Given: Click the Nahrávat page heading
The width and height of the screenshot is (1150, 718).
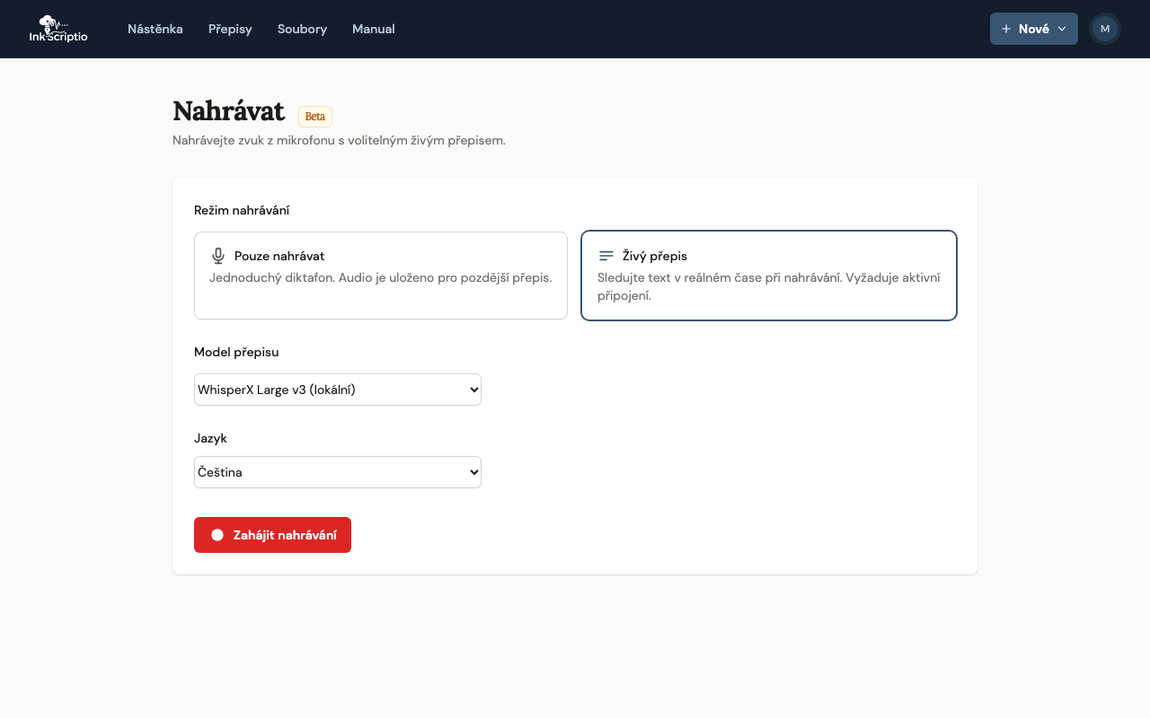Looking at the screenshot, I should pyautogui.click(x=228, y=111).
